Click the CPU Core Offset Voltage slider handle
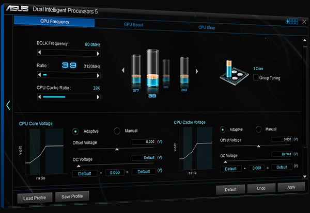The height and width of the screenshot is (213, 310). click(116, 149)
